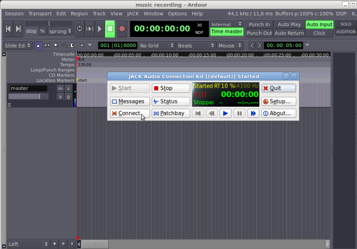Open the Session menu
Viewport: 357px width, 249px height.
tap(14, 14)
